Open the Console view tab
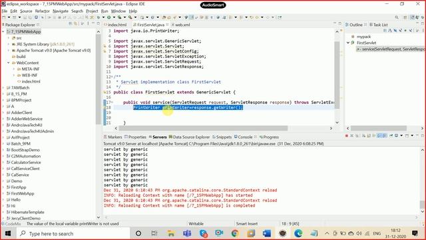 (244, 137)
